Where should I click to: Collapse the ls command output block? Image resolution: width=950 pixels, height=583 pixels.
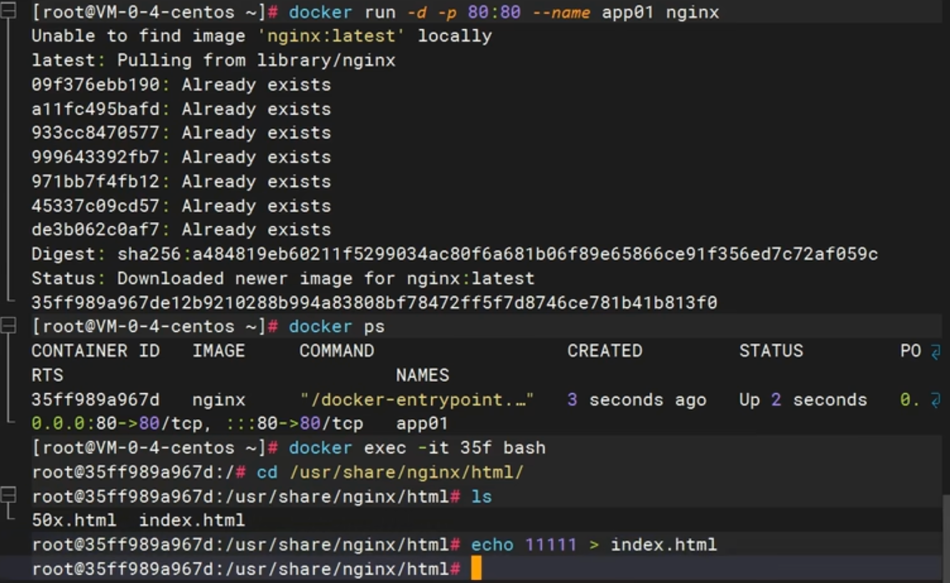coord(8,495)
